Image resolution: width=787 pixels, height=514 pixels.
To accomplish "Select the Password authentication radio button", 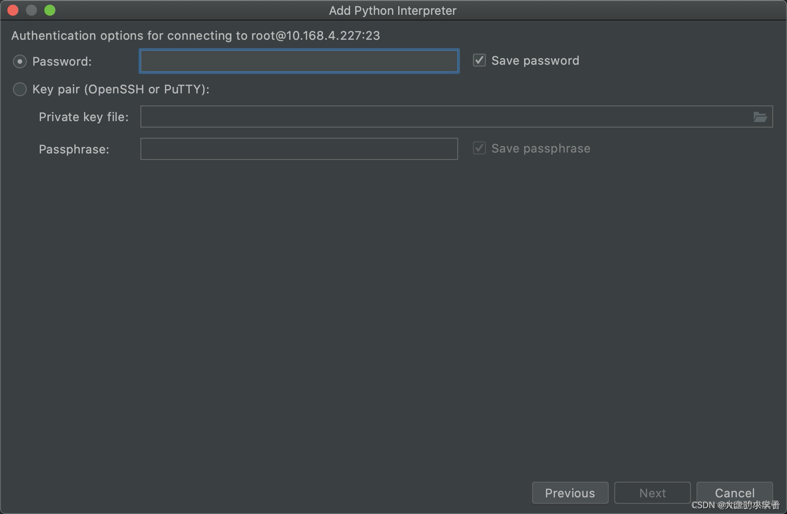I will (x=20, y=61).
